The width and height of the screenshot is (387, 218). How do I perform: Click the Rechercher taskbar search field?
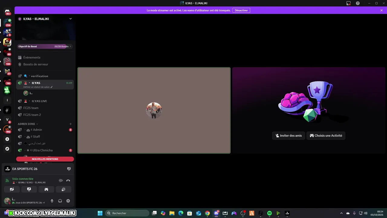127,213
